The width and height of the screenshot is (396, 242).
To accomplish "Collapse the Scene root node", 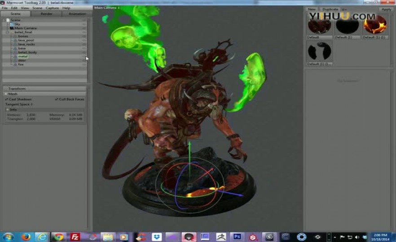I will coord(4,20).
